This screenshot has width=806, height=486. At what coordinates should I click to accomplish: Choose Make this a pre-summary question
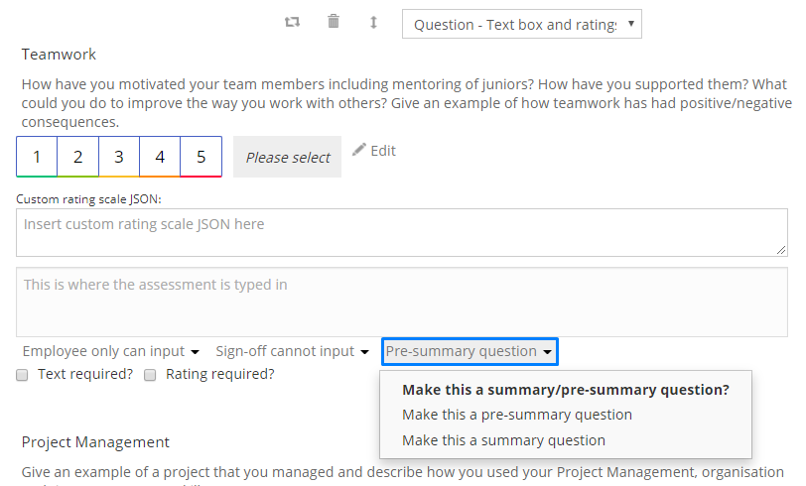(x=517, y=415)
